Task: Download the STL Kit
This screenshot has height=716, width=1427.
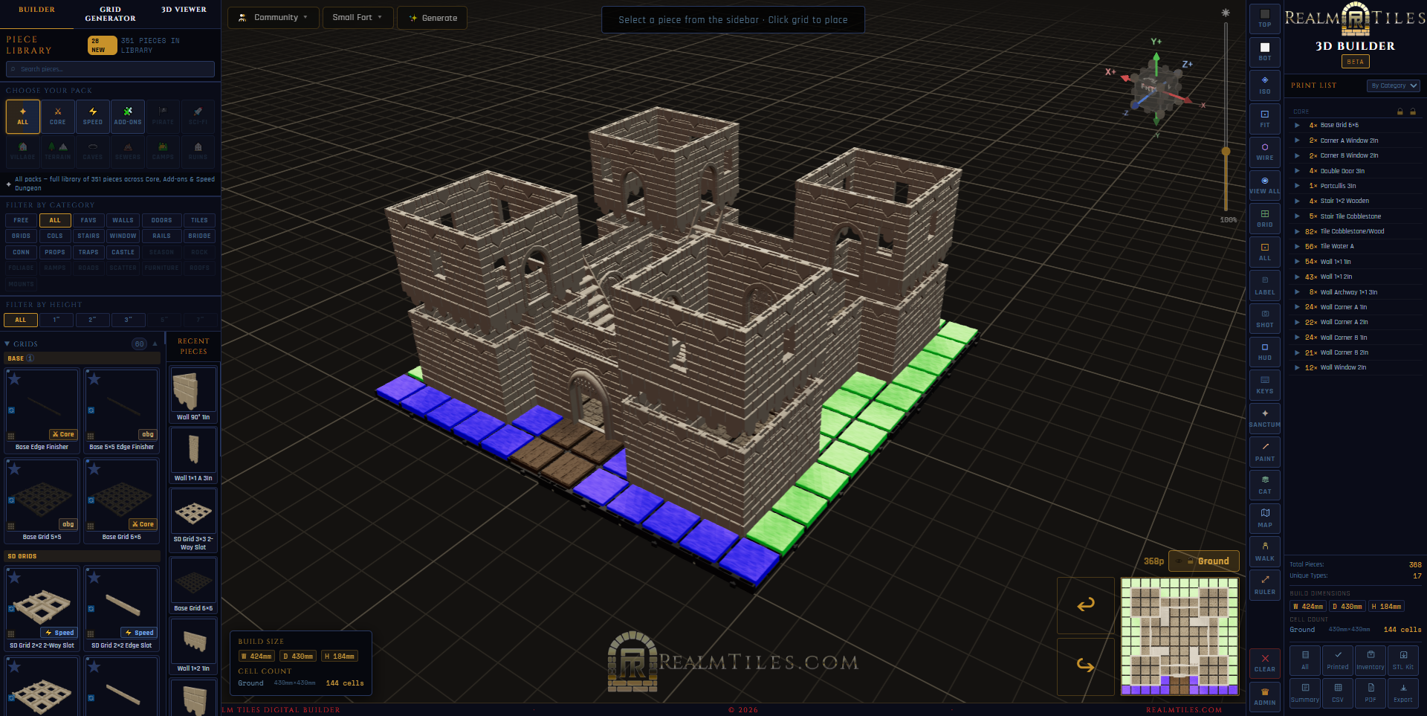Action: (x=1402, y=659)
